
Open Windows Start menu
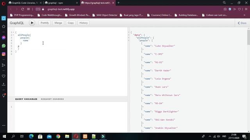[x=4, y=136]
